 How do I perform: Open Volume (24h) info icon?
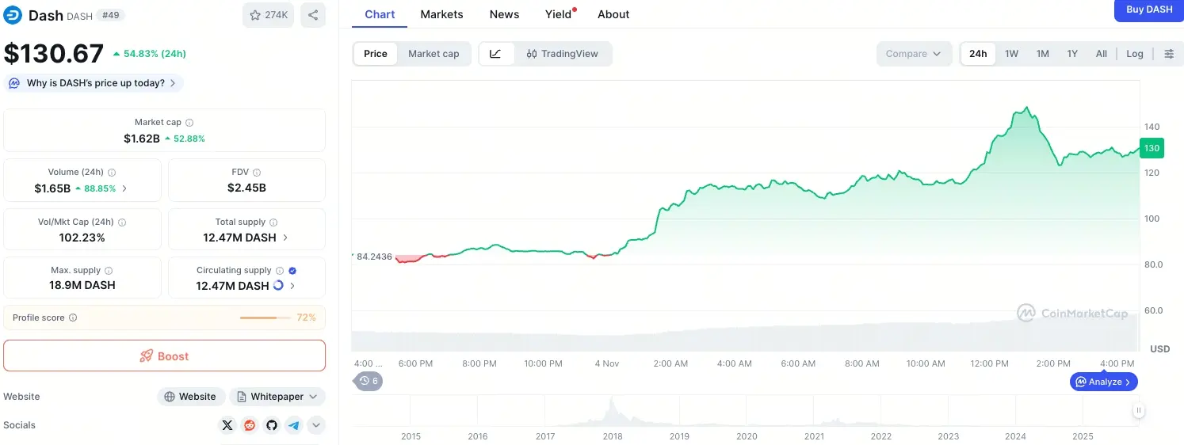(x=112, y=173)
